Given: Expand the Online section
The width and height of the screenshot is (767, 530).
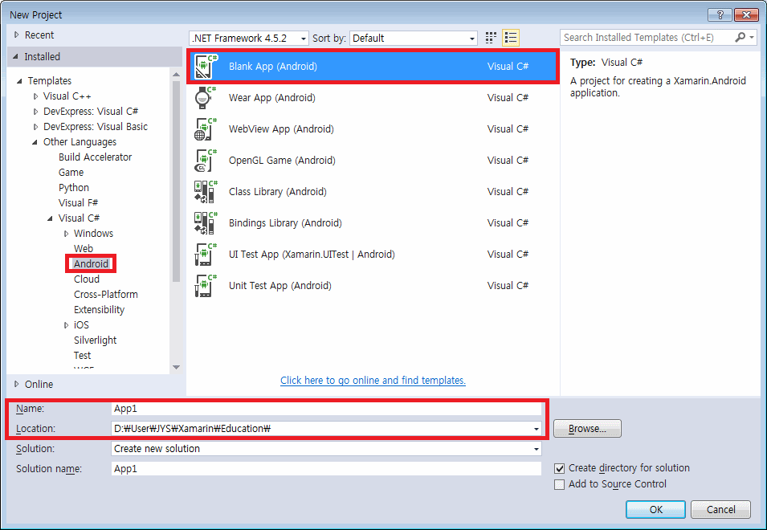Looking at the screenshot, I should 17,384.
